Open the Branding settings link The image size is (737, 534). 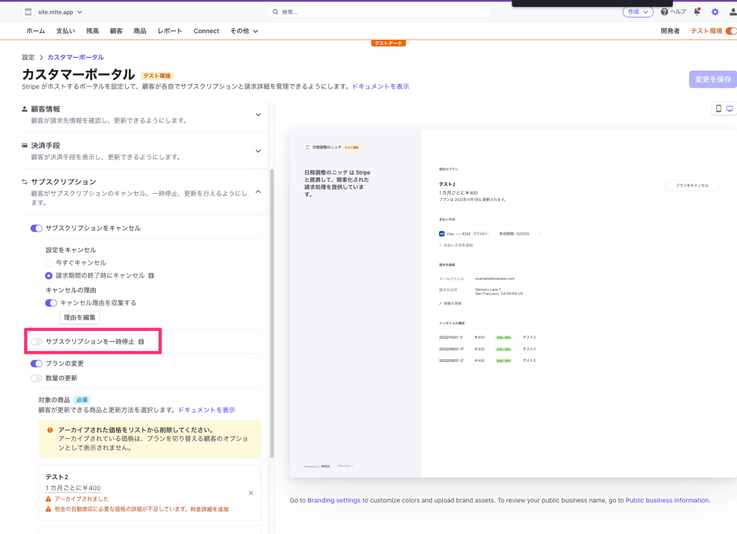[x=334, y=500]
